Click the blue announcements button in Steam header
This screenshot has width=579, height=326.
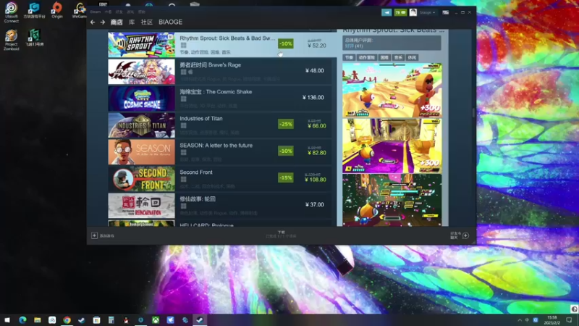tap(386, 12)
